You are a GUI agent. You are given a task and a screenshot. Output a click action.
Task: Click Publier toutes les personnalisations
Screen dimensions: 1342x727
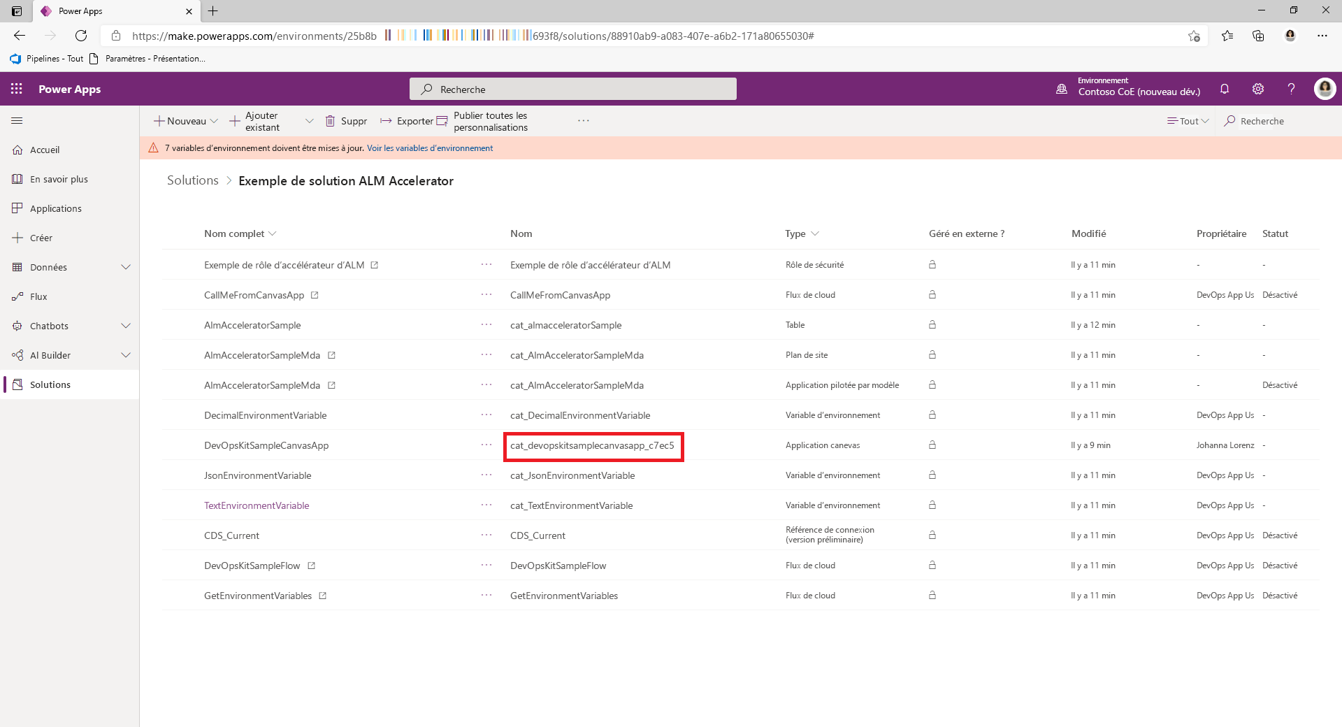[482, 121]
